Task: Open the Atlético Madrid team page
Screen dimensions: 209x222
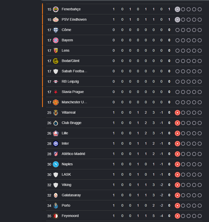Action: pyautogui.click(x=73, y=154)
